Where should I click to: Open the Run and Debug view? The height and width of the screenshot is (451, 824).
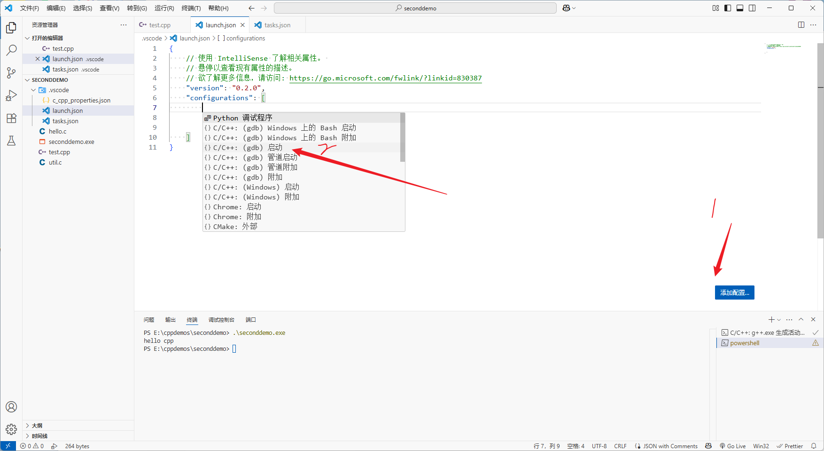click(x=11, y=95)
